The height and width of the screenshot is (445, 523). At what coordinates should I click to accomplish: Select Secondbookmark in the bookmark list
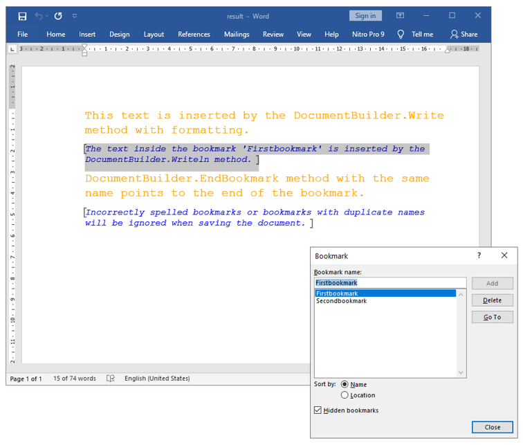342,301
